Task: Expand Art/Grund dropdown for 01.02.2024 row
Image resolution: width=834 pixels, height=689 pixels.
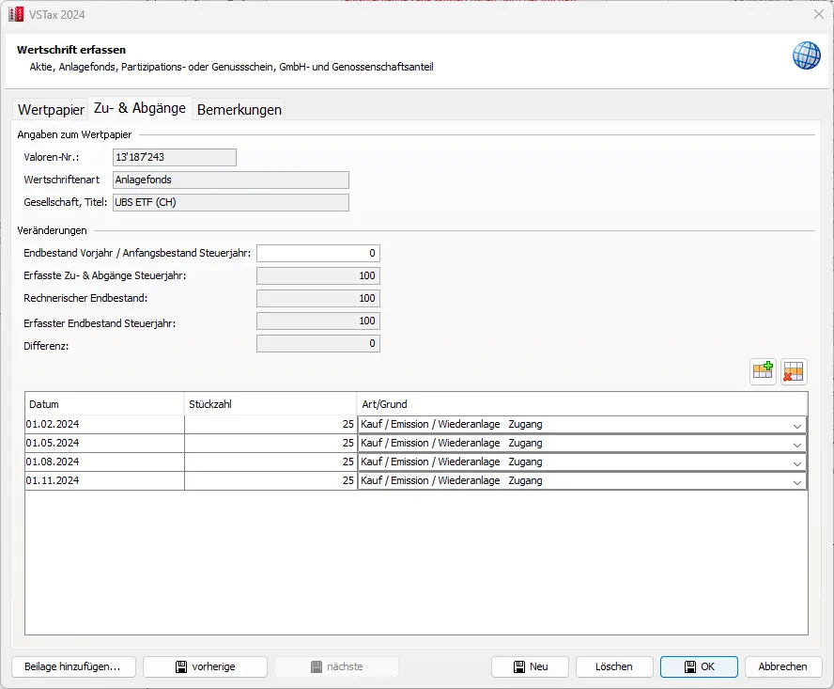Action: pos(797,425)
